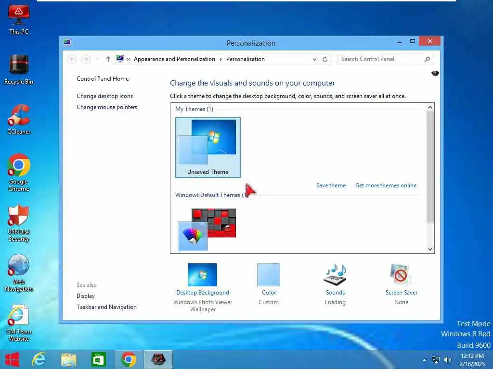The height and width of the screenshot is (369, 493).
Task: Select the Unsaved Theme thumbnail
Action: (x=208, y=148)
